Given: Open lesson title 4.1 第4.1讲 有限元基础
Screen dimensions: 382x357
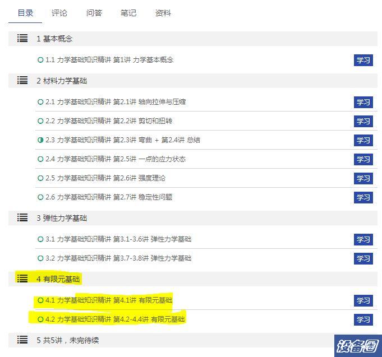Looking at the screenshot, I should (x=109, y=300).
